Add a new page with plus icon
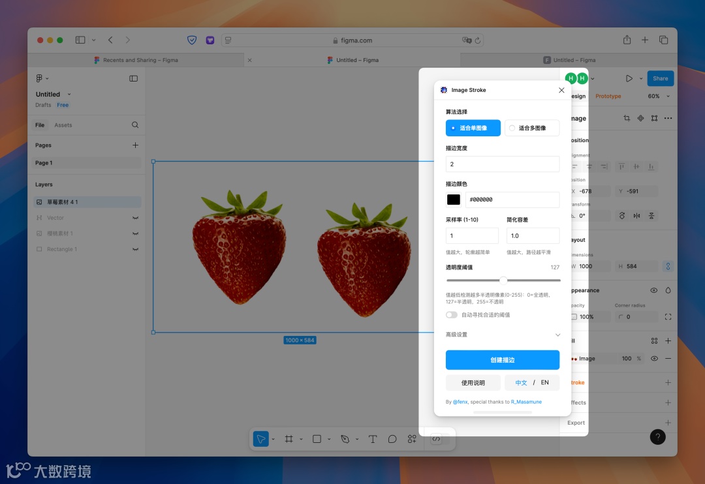The height and width of the screenshot is (484, 705). click(135, 145)
